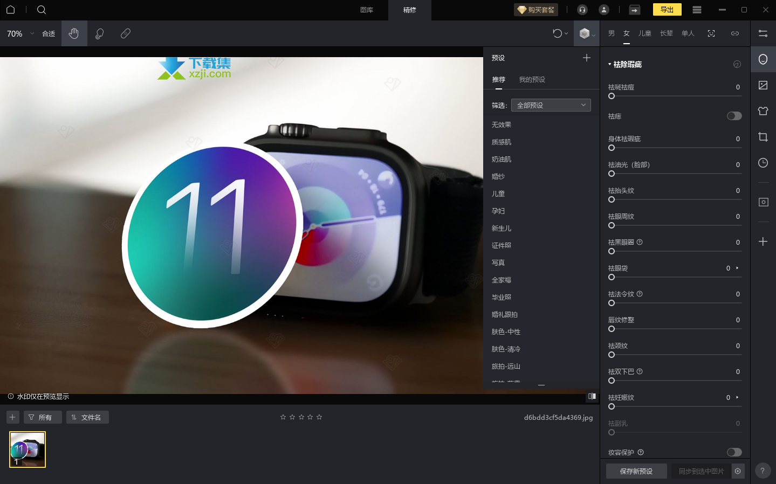Viewport: 776px width, 484px height.
Task: Select the 儿童 portrait tab
Action: (x=645, y=33)
